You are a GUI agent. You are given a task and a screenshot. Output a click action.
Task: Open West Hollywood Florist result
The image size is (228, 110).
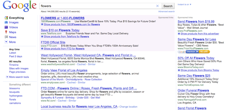[x=88, y=55]
